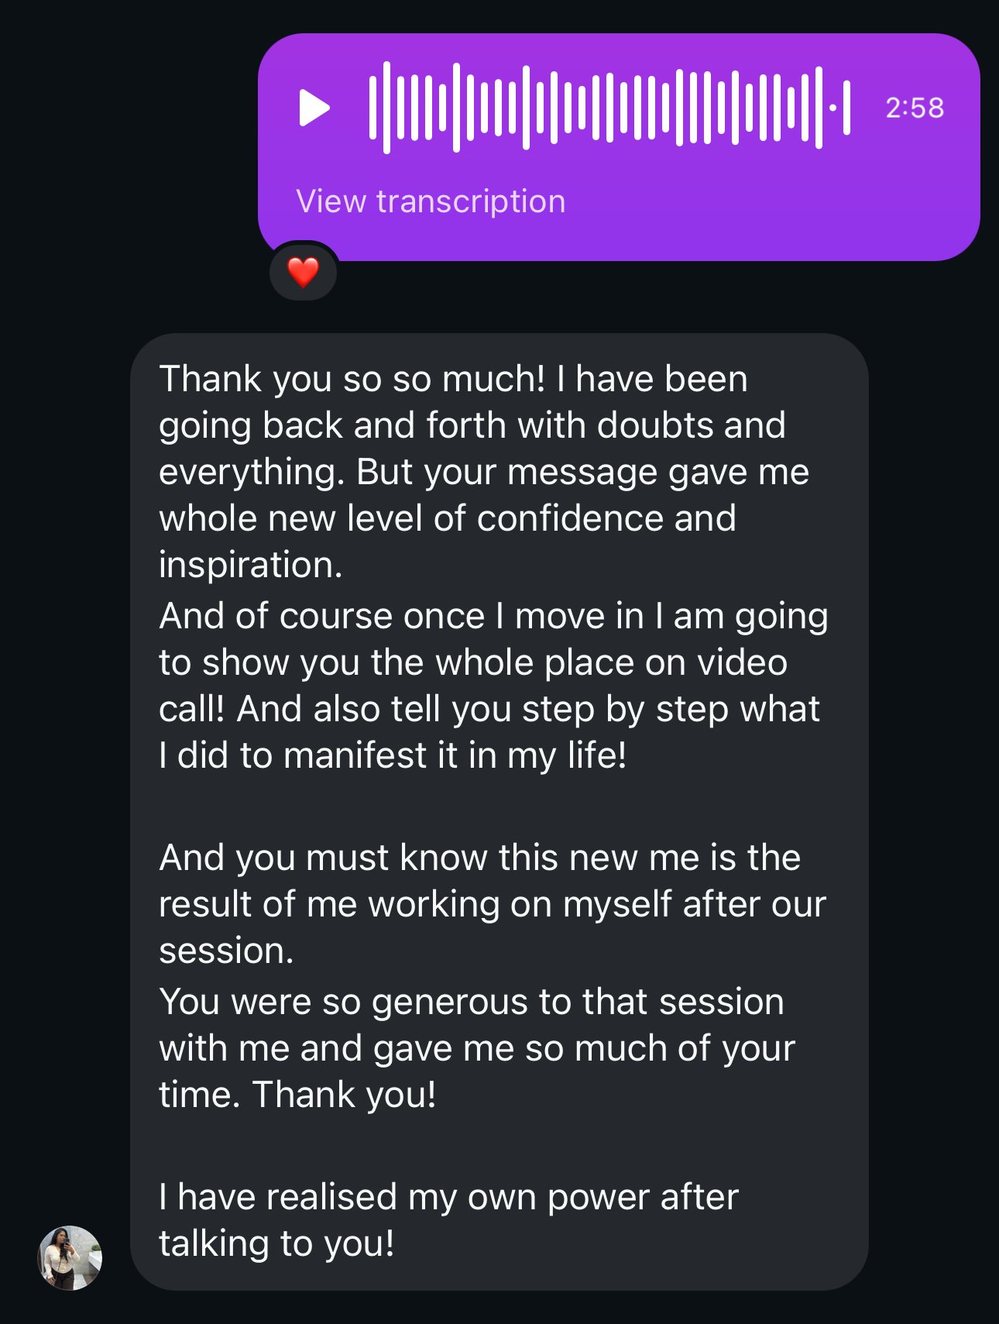The height and width of the screenshot is (1324, 999).
Task: Click the 'whole new level of confidence' line
Action: (447, 518)
